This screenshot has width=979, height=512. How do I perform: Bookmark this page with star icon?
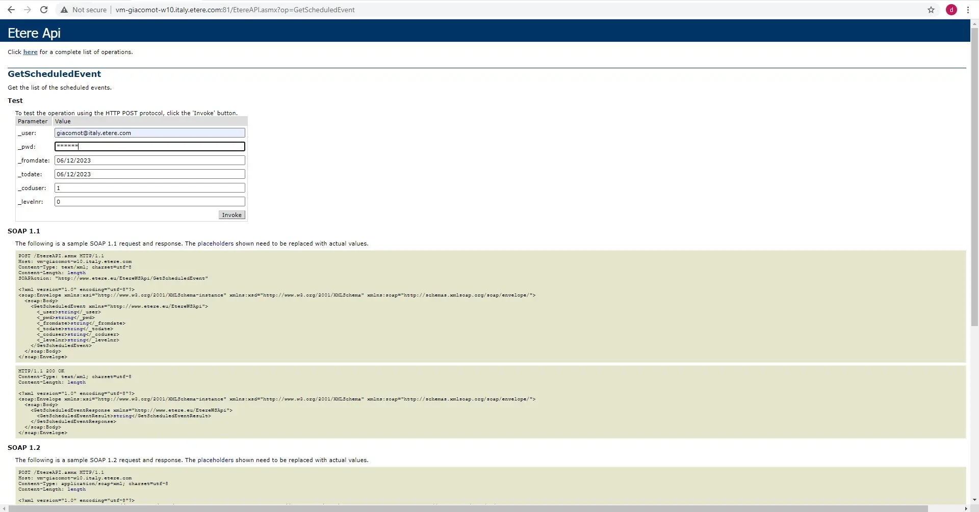pos(931,10)
